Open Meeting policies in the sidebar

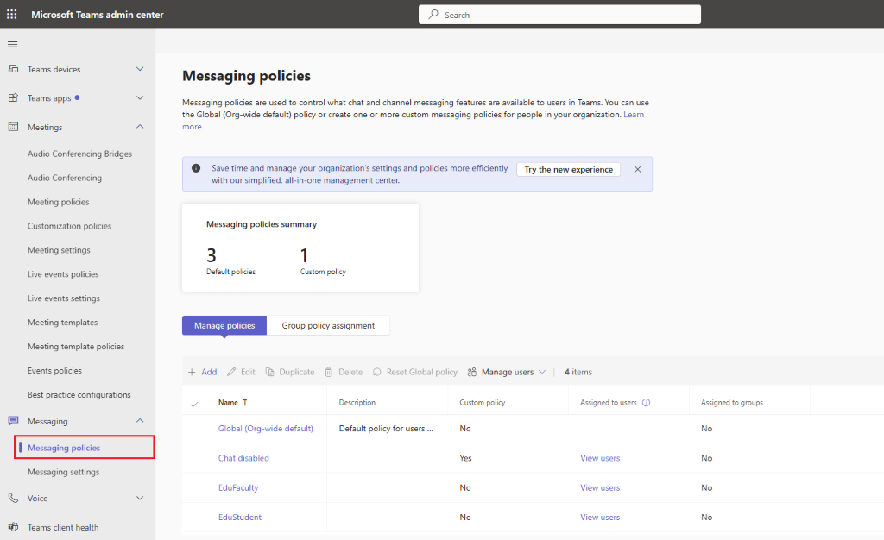point(59,202)
